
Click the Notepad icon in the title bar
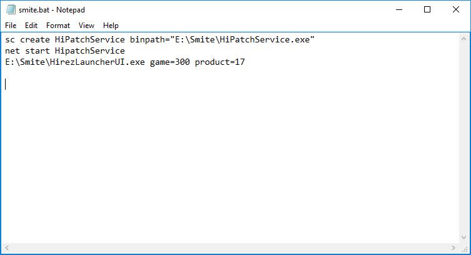(x=10, y=9)
